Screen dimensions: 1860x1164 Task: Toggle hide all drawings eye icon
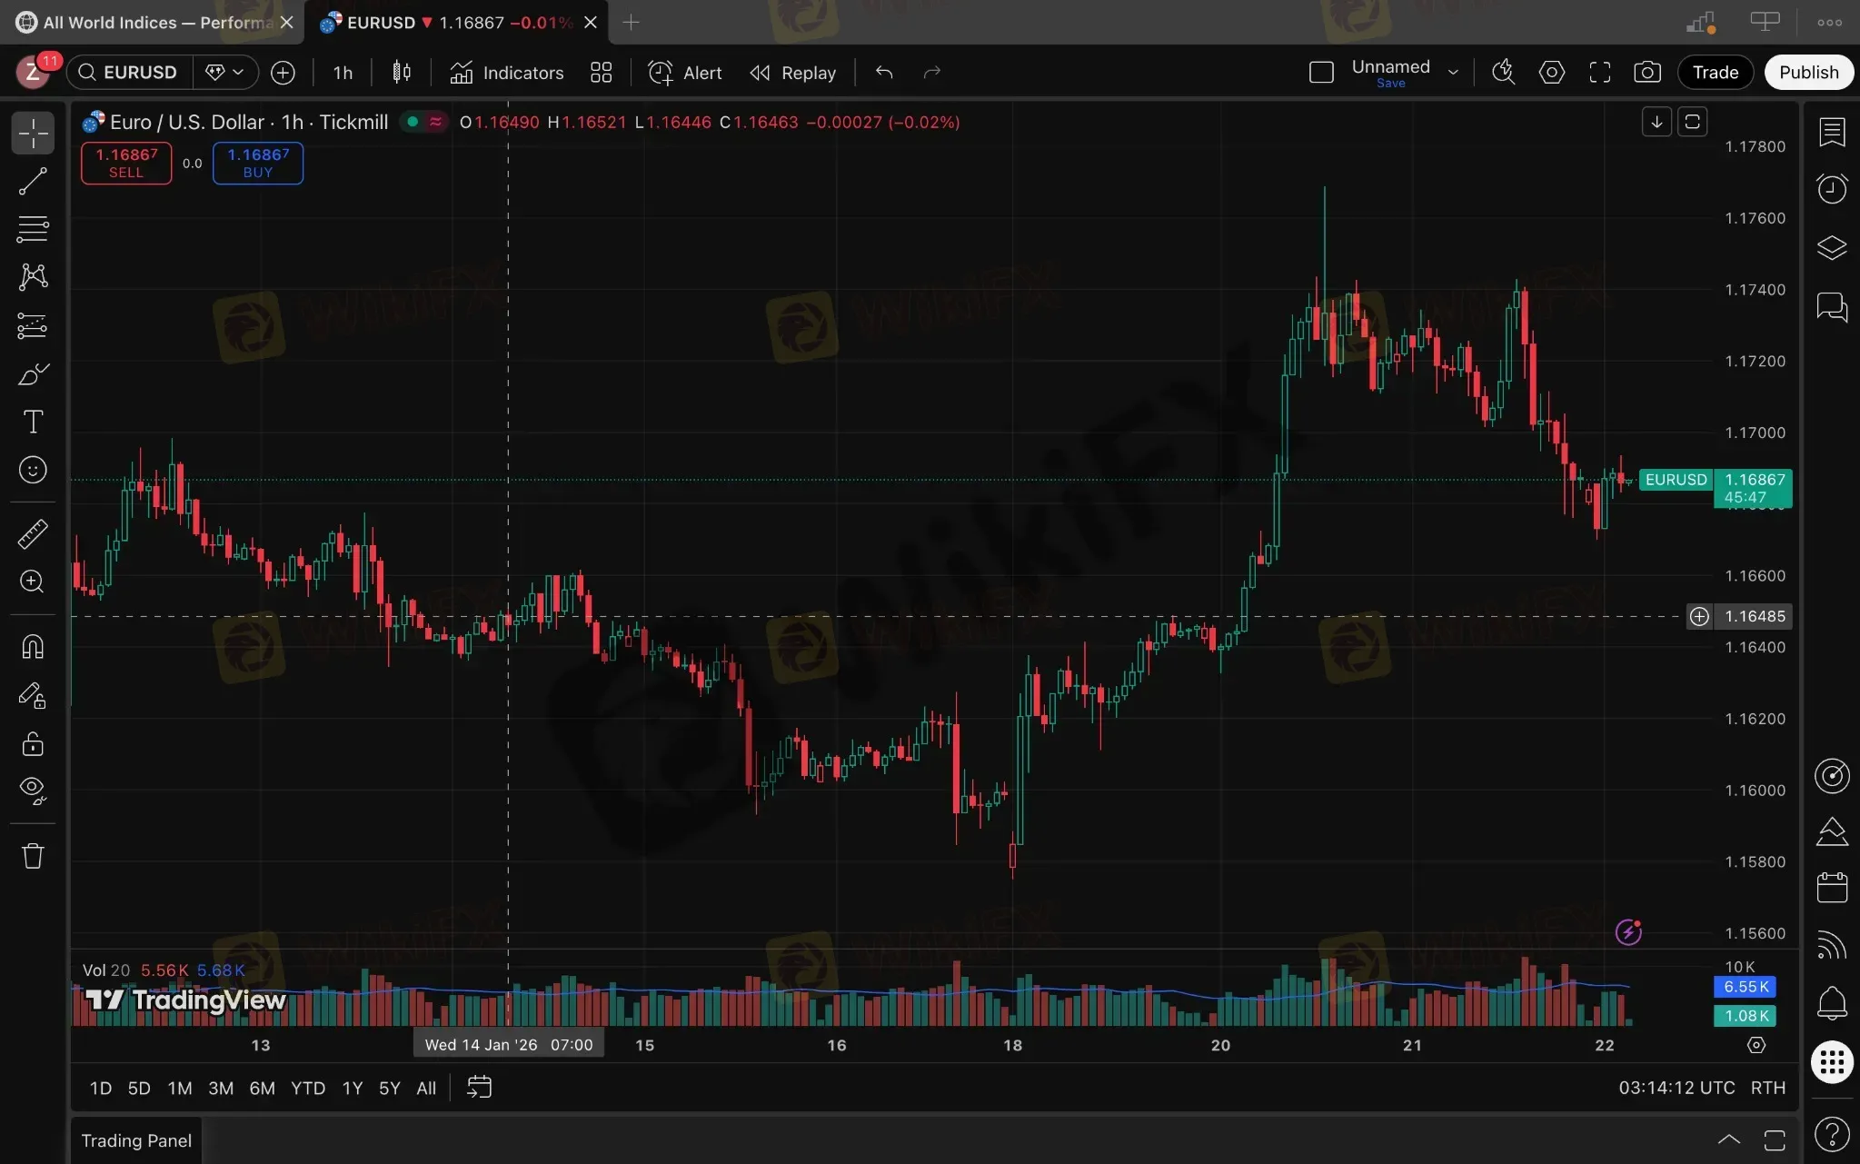click(33, 791)
